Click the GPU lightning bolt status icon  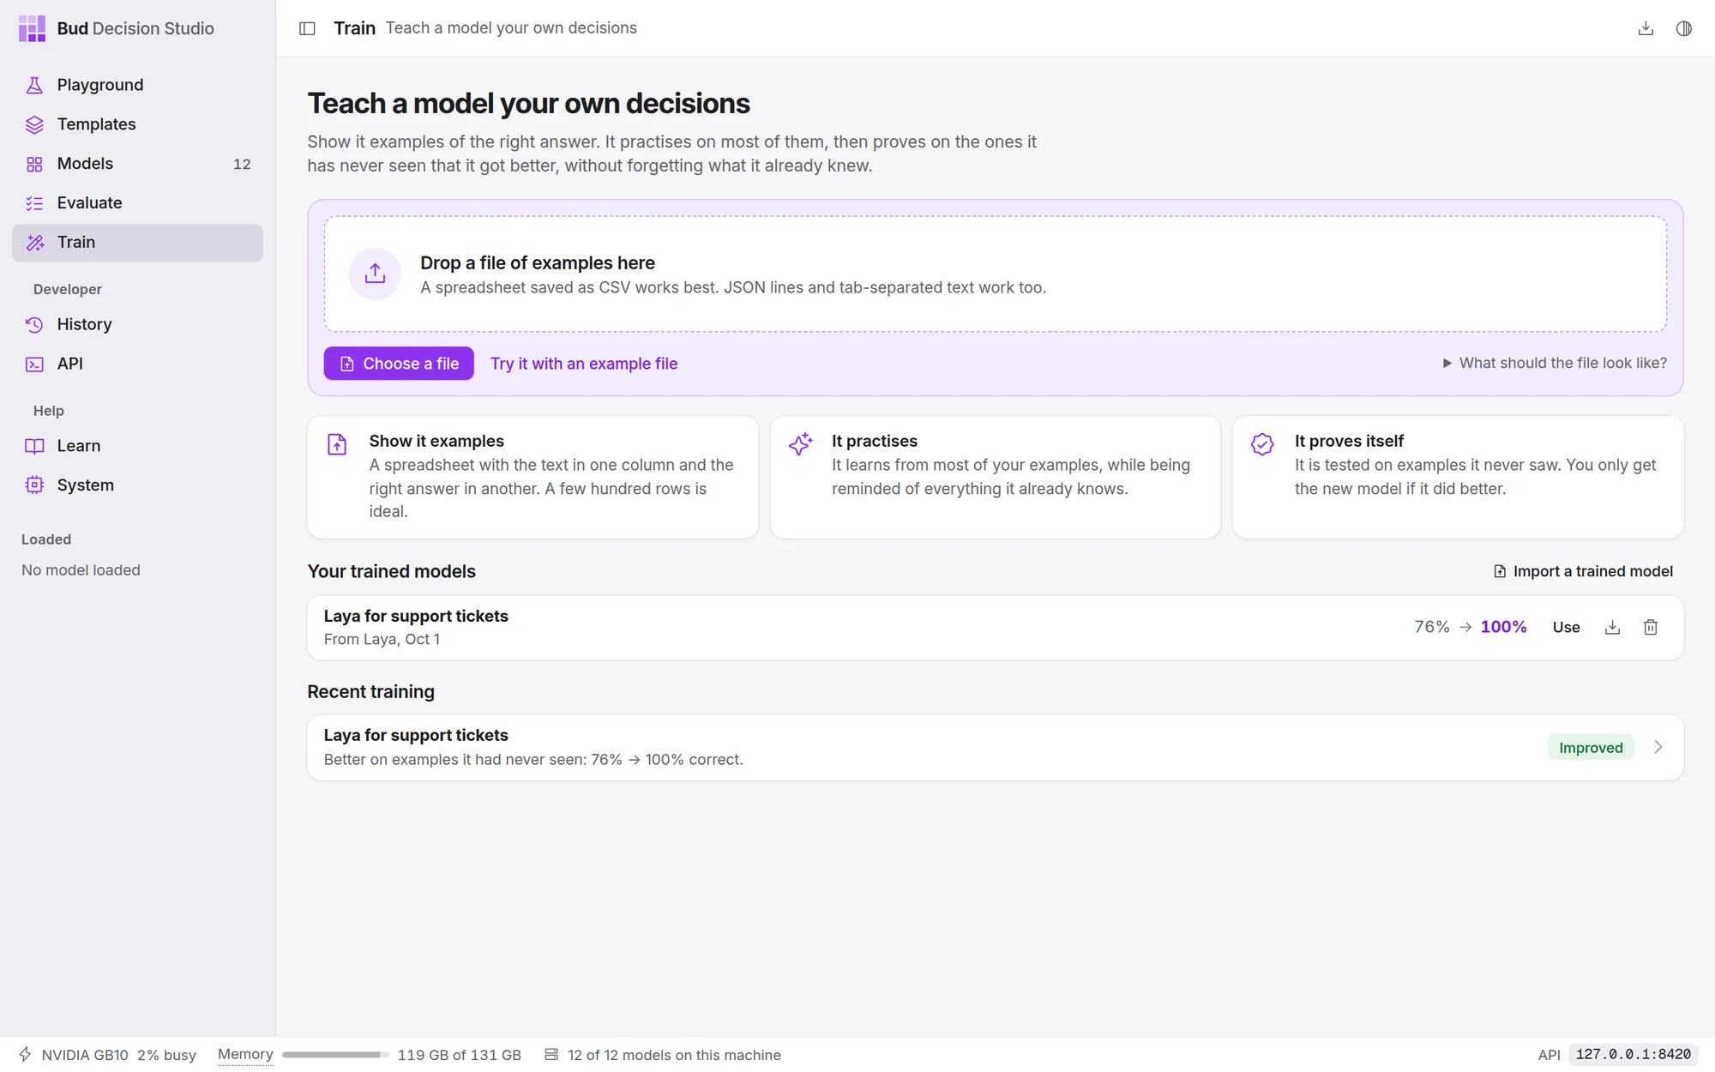pyautogui.click(x=26, y=1054)
